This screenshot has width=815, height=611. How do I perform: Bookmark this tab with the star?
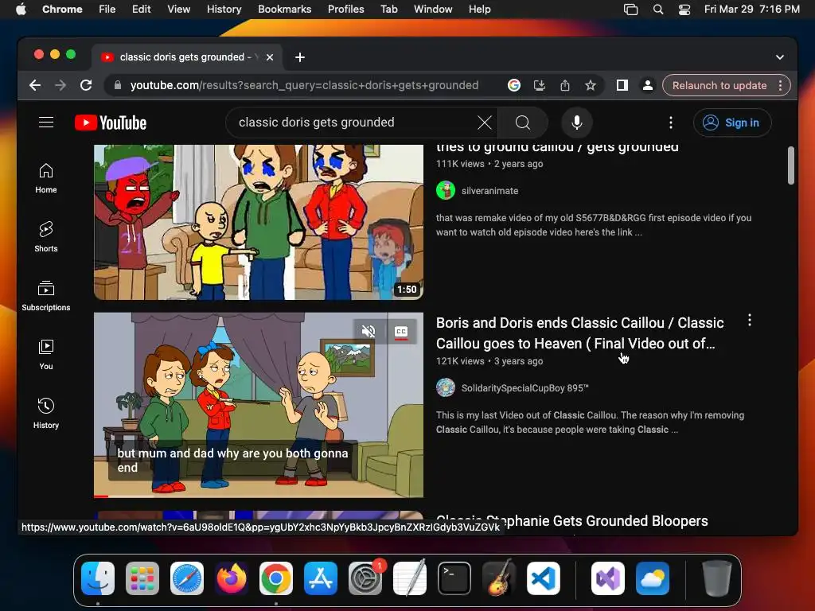click(591, 85)
